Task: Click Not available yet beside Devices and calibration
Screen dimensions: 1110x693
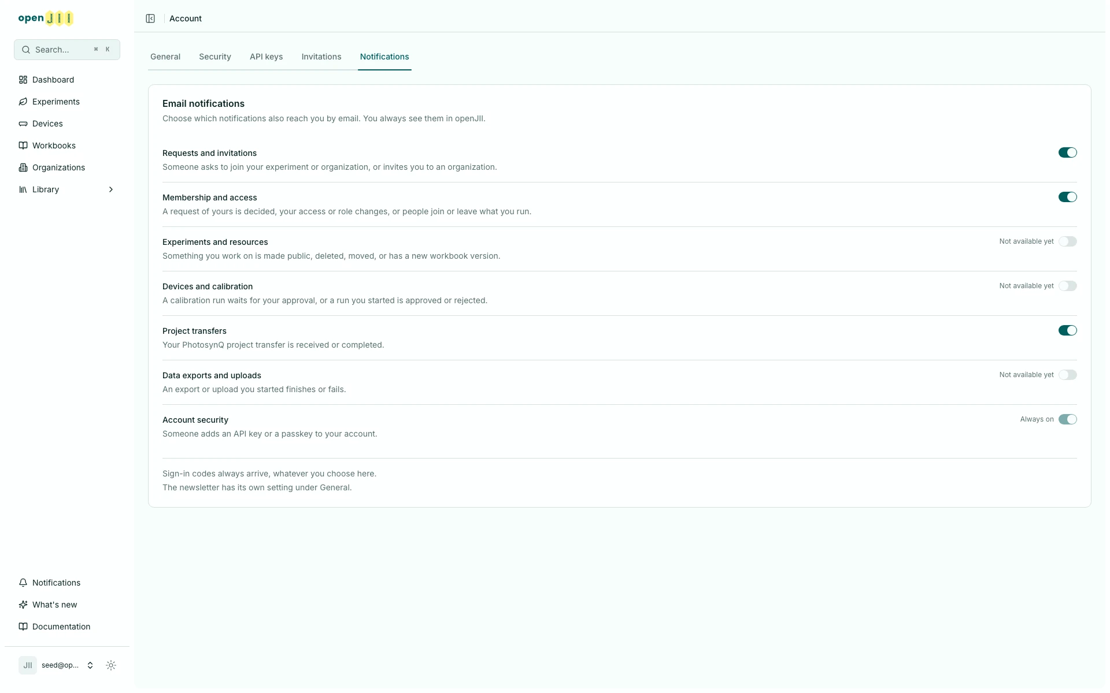Action: pos(1026,286)
